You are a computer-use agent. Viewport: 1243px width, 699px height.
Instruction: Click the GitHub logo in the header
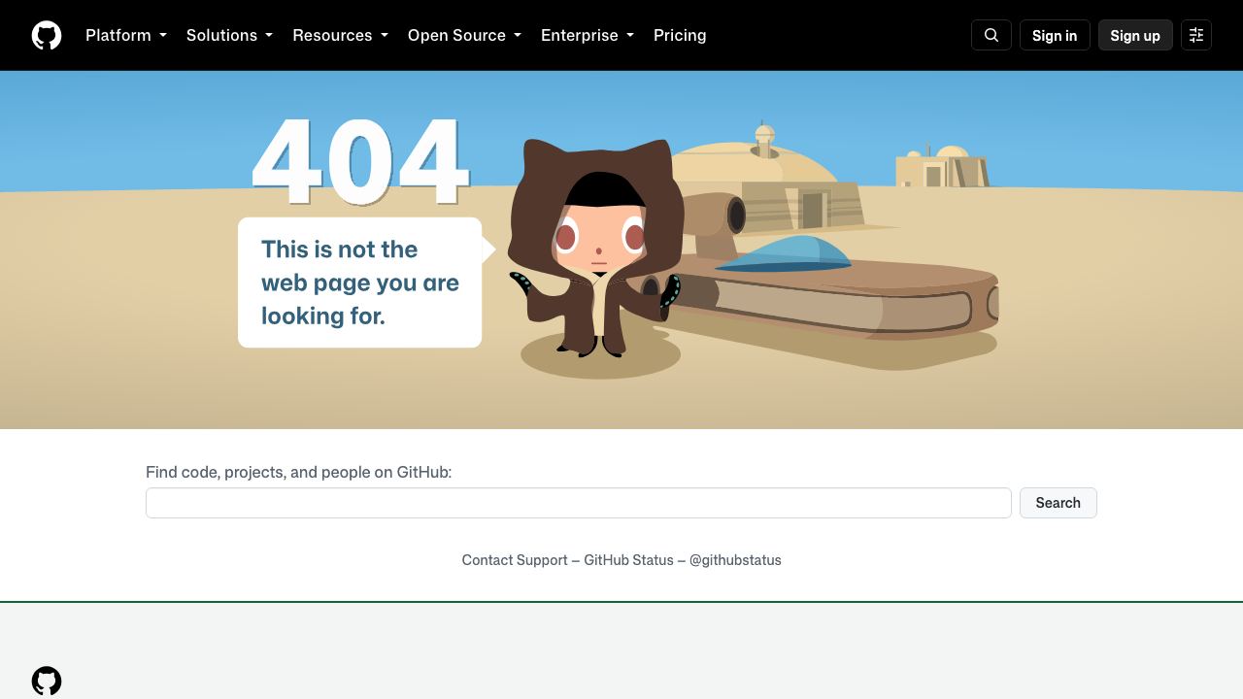click(47, 35)
